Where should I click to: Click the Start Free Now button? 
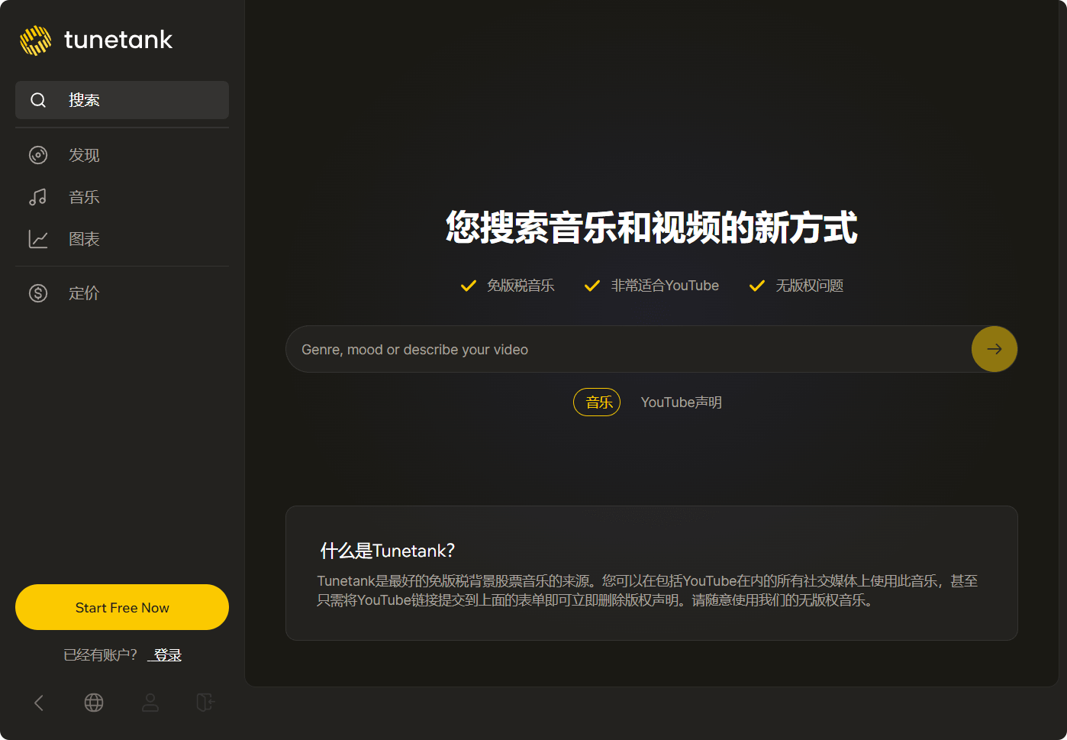[x=122, y=607]
